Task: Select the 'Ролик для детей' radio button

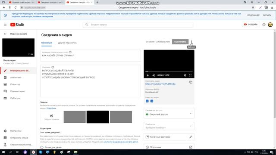Action: pos(42,147)
